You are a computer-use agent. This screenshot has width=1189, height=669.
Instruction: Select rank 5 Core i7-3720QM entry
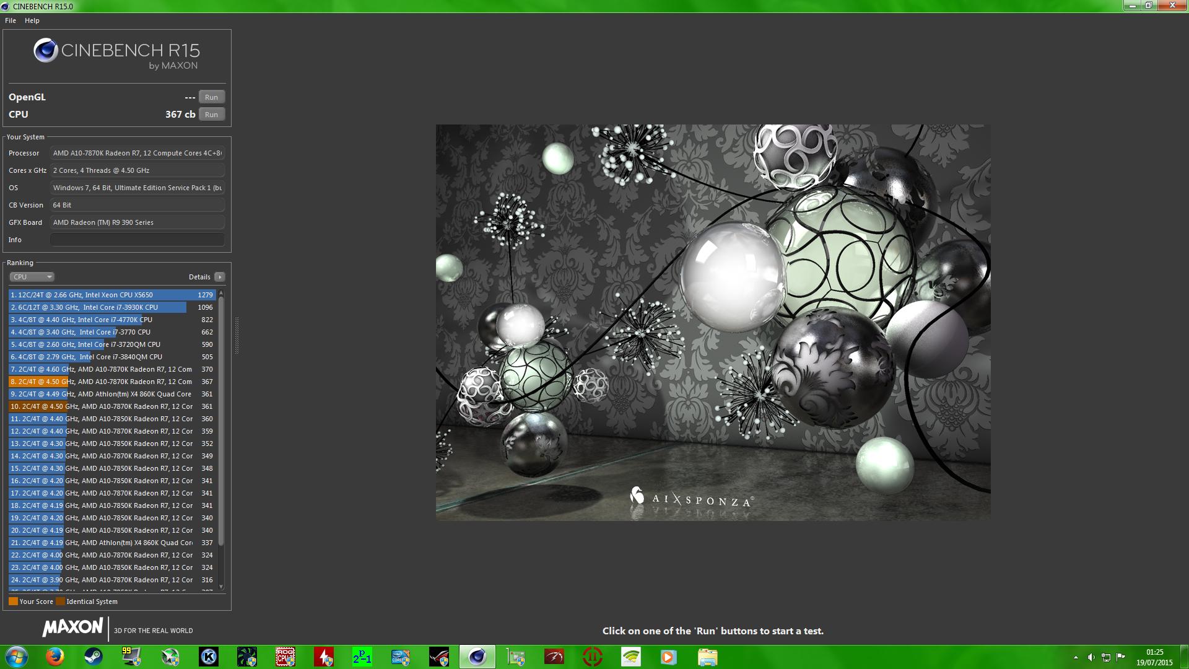(112, 344)
